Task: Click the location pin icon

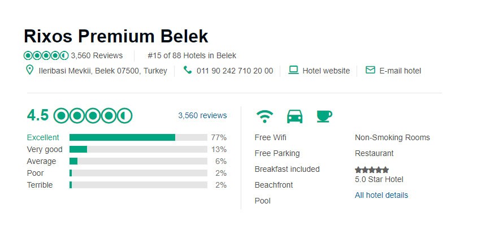Action: click(x=31, y=71)
